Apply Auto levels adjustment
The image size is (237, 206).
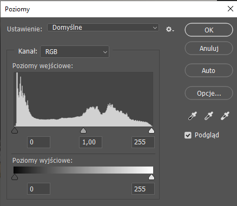point(209,70)
